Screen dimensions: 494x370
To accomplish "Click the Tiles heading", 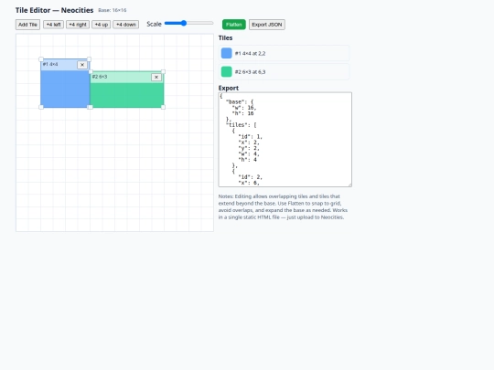I will pyautogui.click(x=225, y=37).
